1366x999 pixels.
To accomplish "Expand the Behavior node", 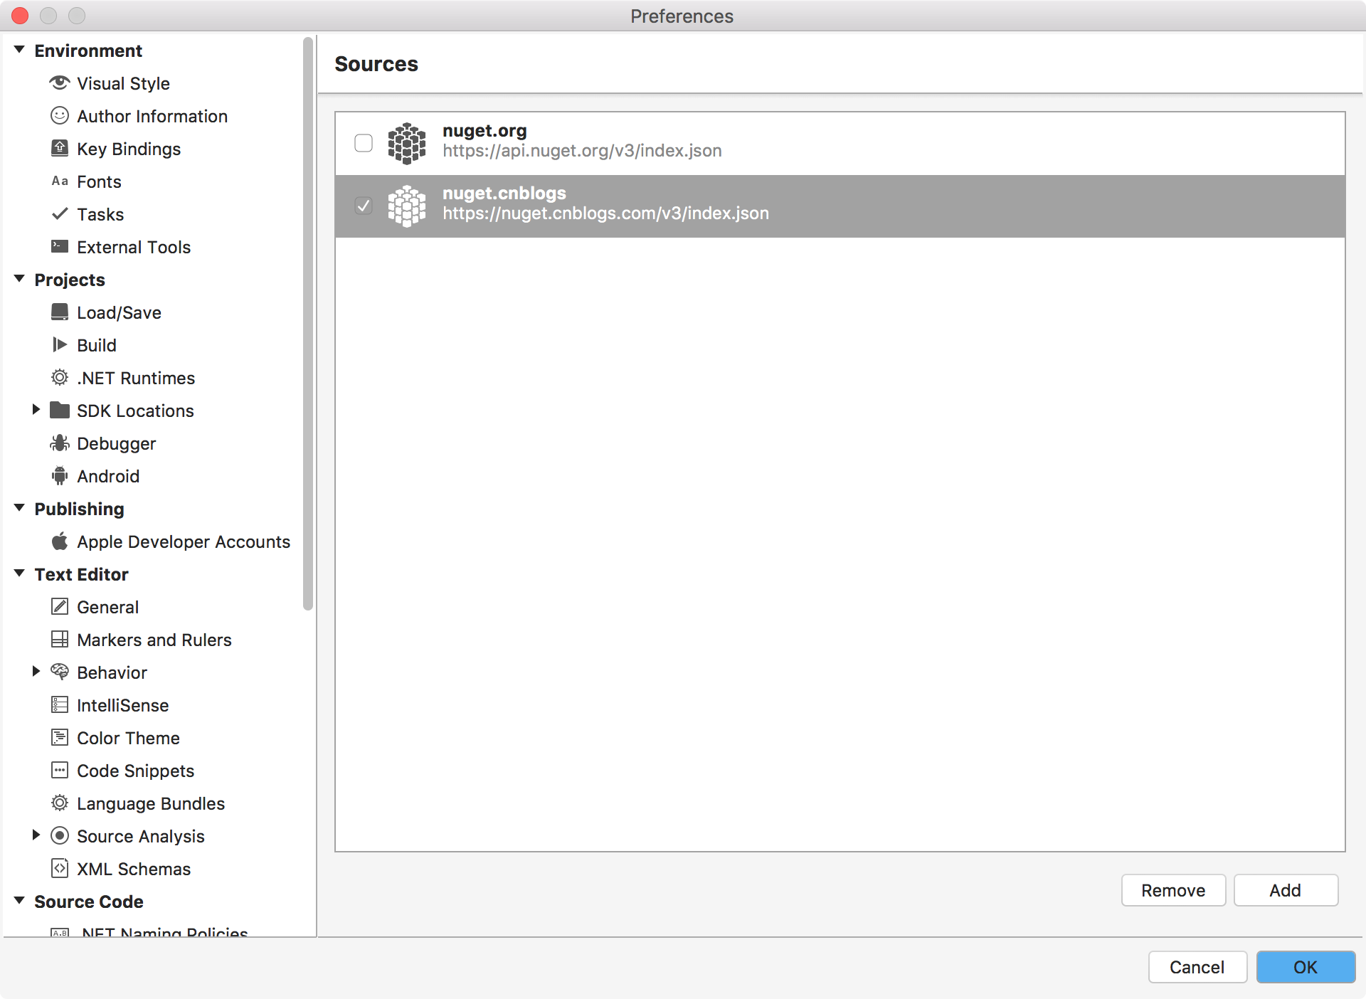I will point(36,672).
